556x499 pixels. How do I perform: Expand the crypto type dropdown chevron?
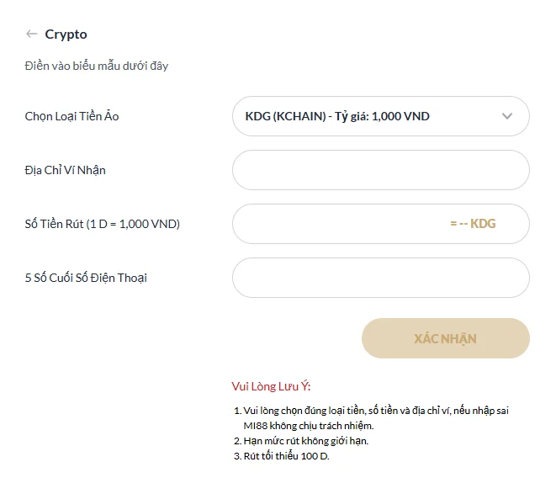point(506,116)
